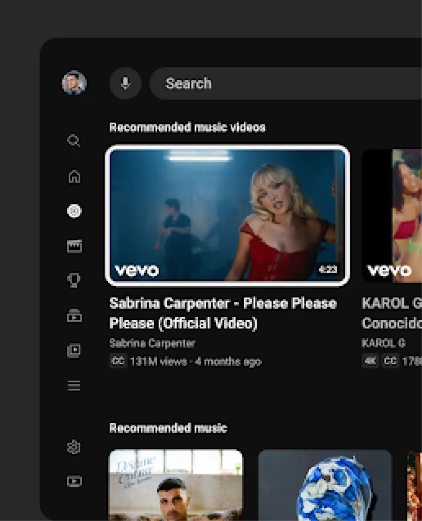Select the Music section sidebar icon
This screenshot has width=422, height=521.
[74, 211]
